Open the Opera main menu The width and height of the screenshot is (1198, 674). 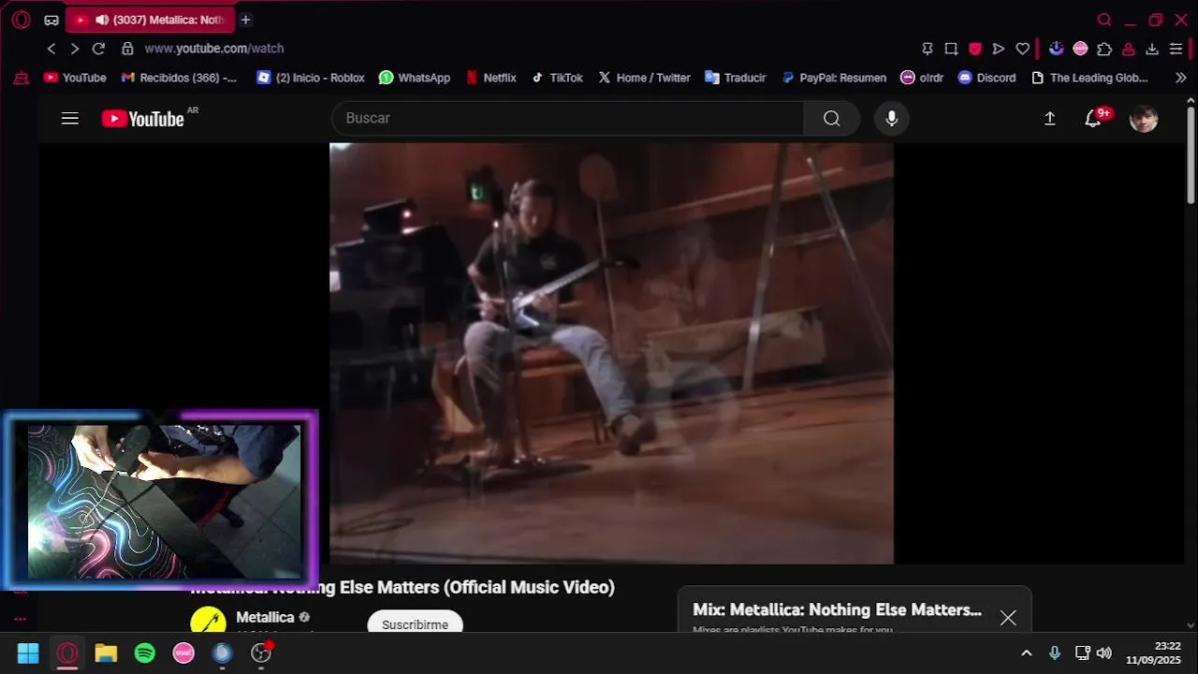(21, 20)
